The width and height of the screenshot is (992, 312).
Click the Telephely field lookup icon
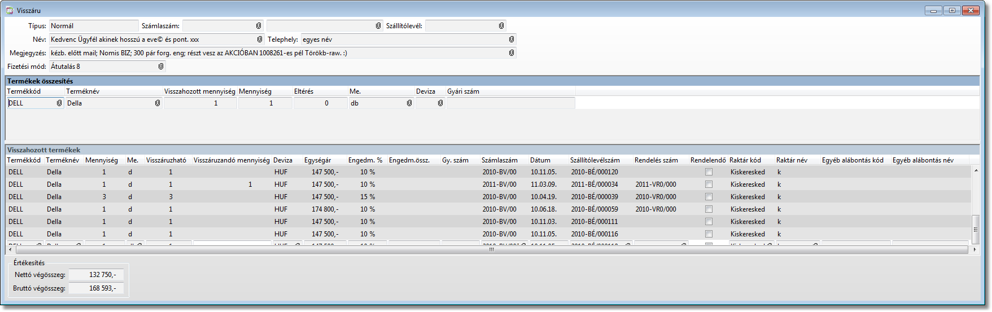(x=512, y=39)
